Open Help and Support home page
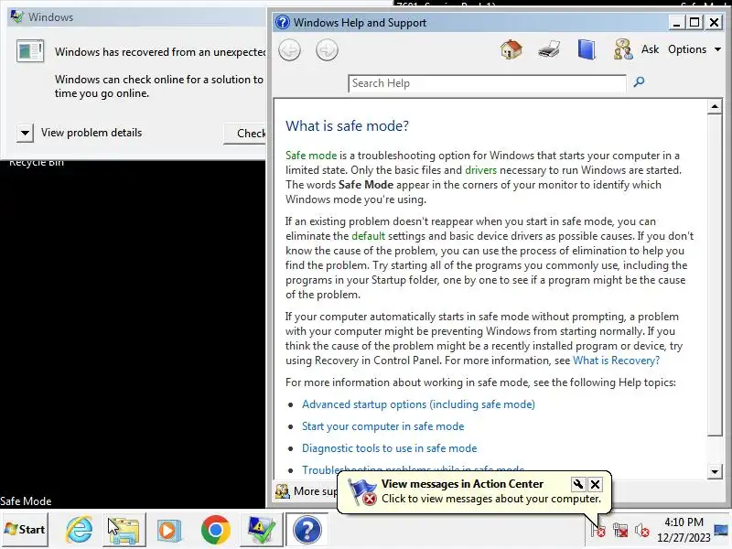Screen dimensions: 732x549 coord(511,49)
